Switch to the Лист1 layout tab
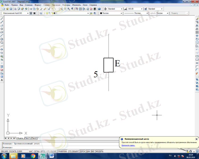The height and width of the screenshot is (159, 199). coord(27,138)
